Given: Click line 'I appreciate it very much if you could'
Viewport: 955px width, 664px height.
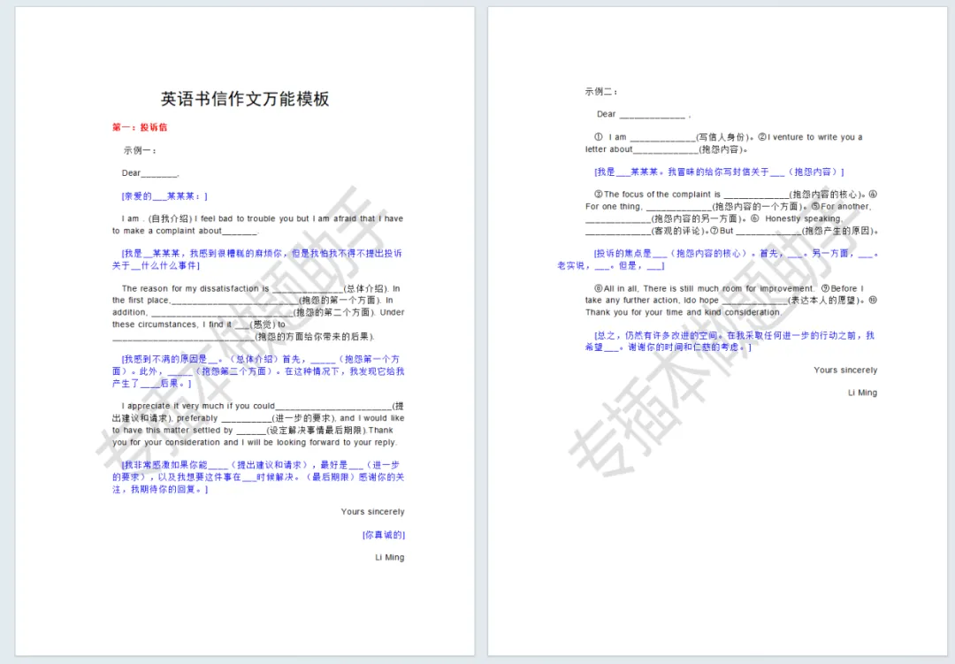Looking at the screenshot, I should 263,407.
